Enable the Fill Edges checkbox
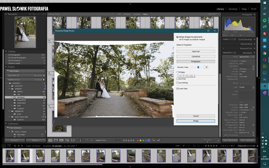Viewport: 269px width, 168px height. coord(177,72)
